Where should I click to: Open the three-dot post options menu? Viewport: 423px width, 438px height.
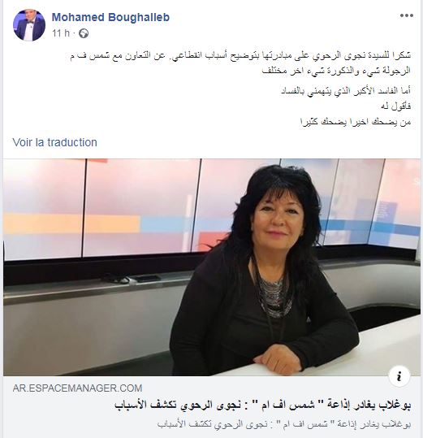[407, 15]
